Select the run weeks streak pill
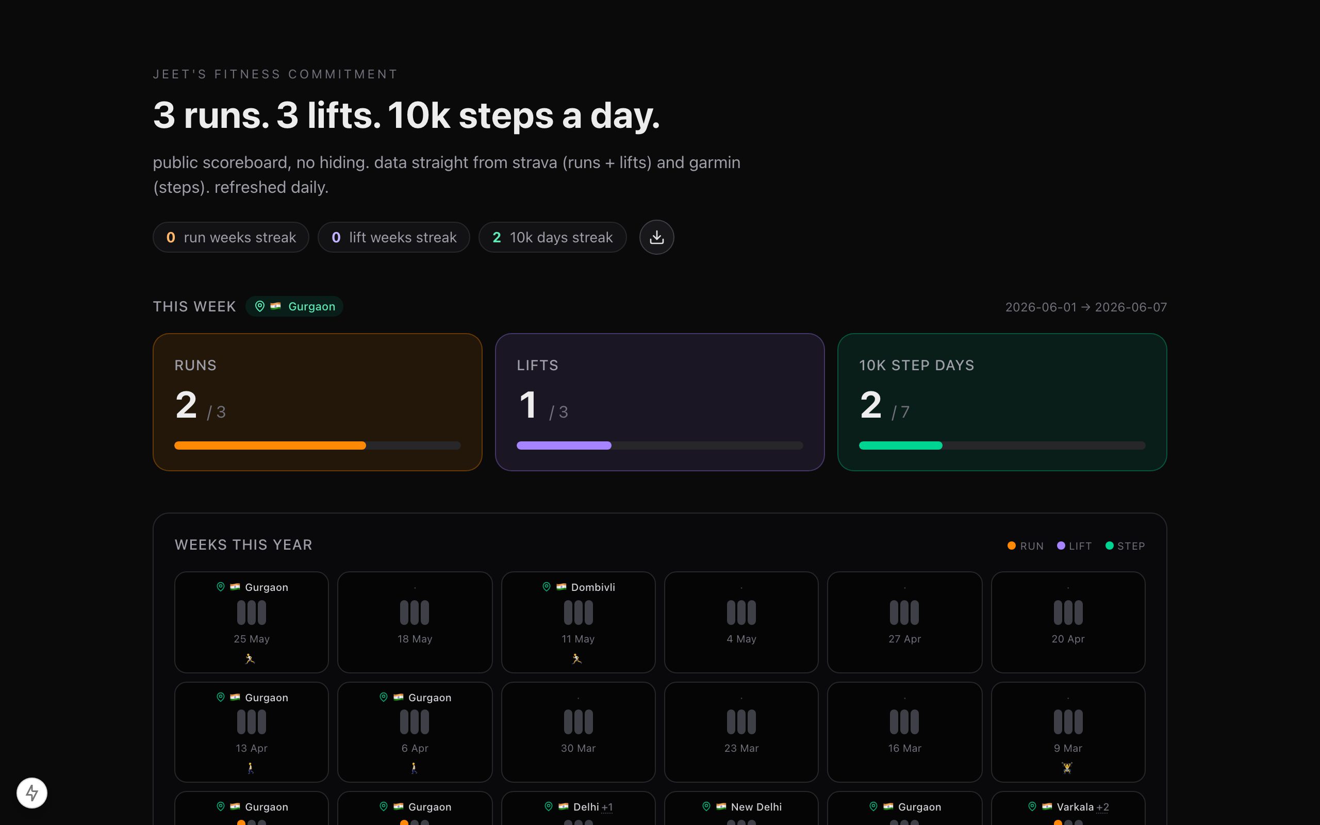 click(230, 237)
